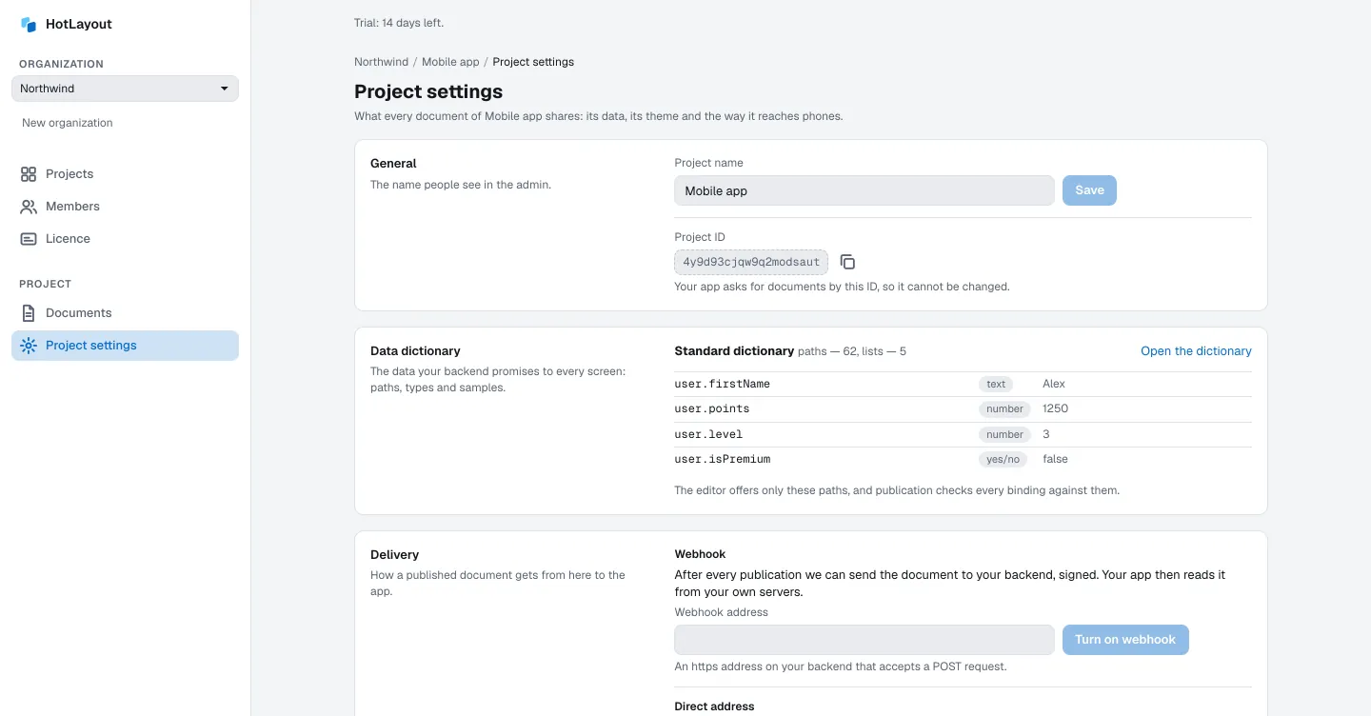Open the Northwind organization dropdown
Viewport: 1371px width, 716px height.
tap(125, 89)
